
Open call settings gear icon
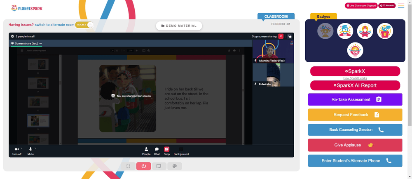pos(12,36)
